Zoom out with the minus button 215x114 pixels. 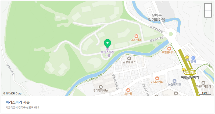click(x=208, y=14)
